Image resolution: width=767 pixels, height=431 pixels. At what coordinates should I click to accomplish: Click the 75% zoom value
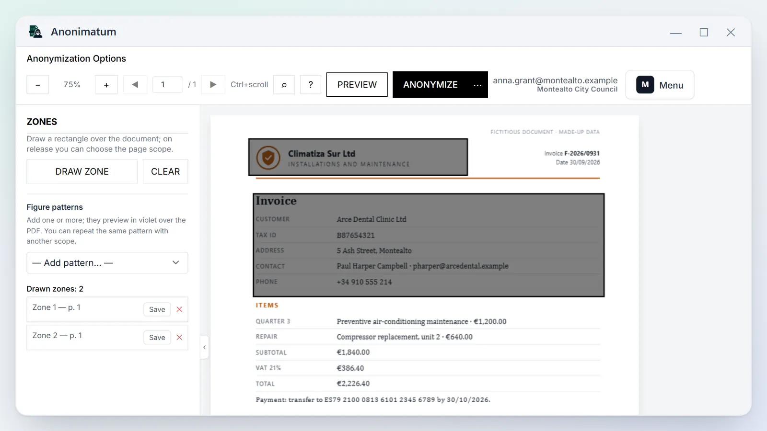click(x=72, y=85)
